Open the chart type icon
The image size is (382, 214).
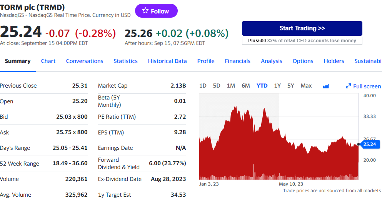pos(326,86)
